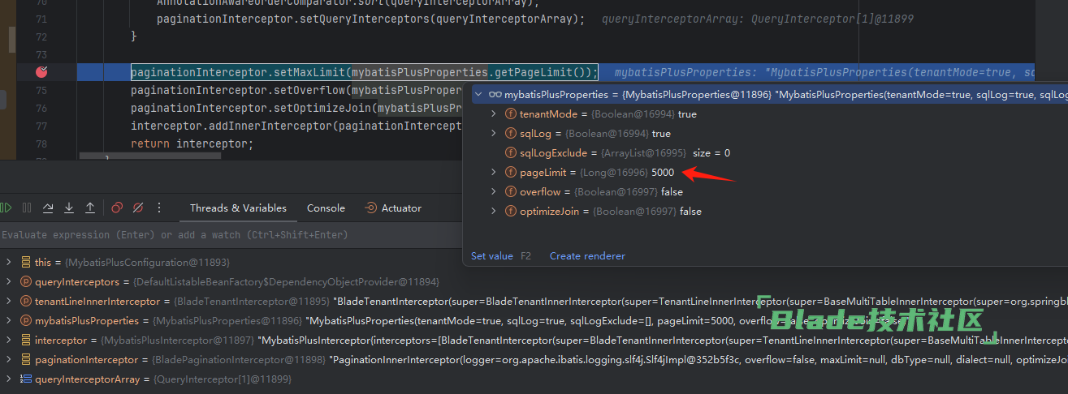This screenshot has height=394, width=1068.
Task: Click the Actuator tab icon
Action: [371, 208]
